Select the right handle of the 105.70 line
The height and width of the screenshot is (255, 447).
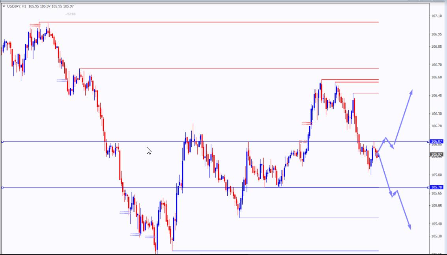click(428, 188)
